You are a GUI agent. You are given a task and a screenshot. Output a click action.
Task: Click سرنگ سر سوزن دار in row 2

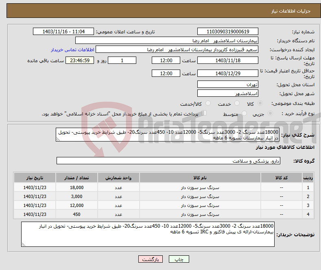pos(200,196)
